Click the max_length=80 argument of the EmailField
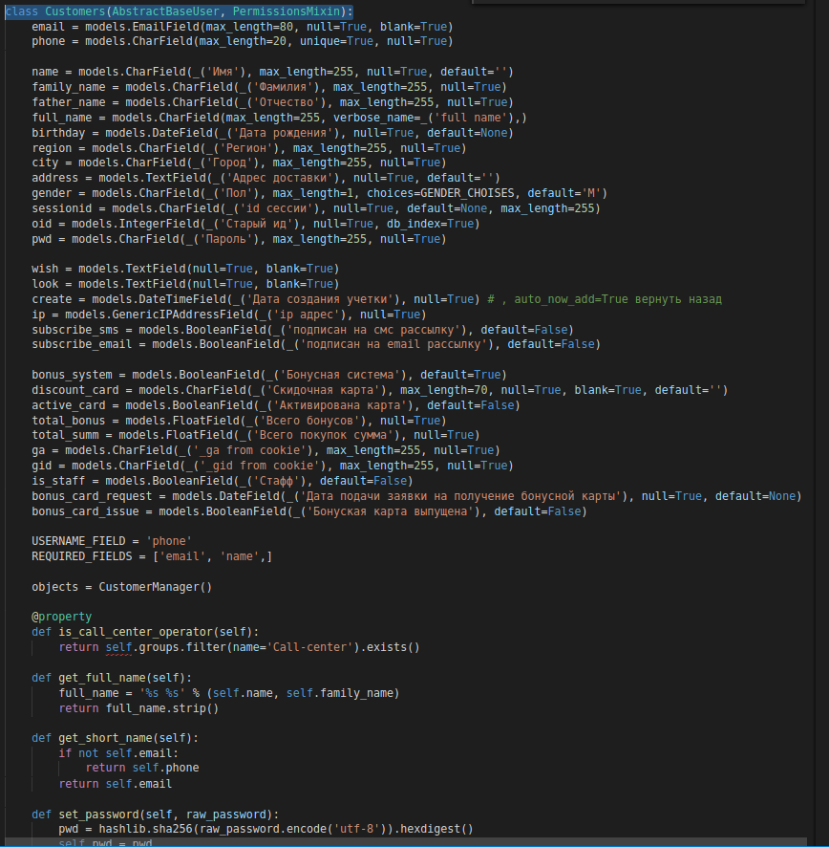 (249, 27)
